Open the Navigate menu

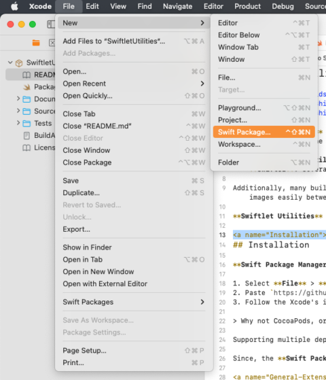pos(177,6)
